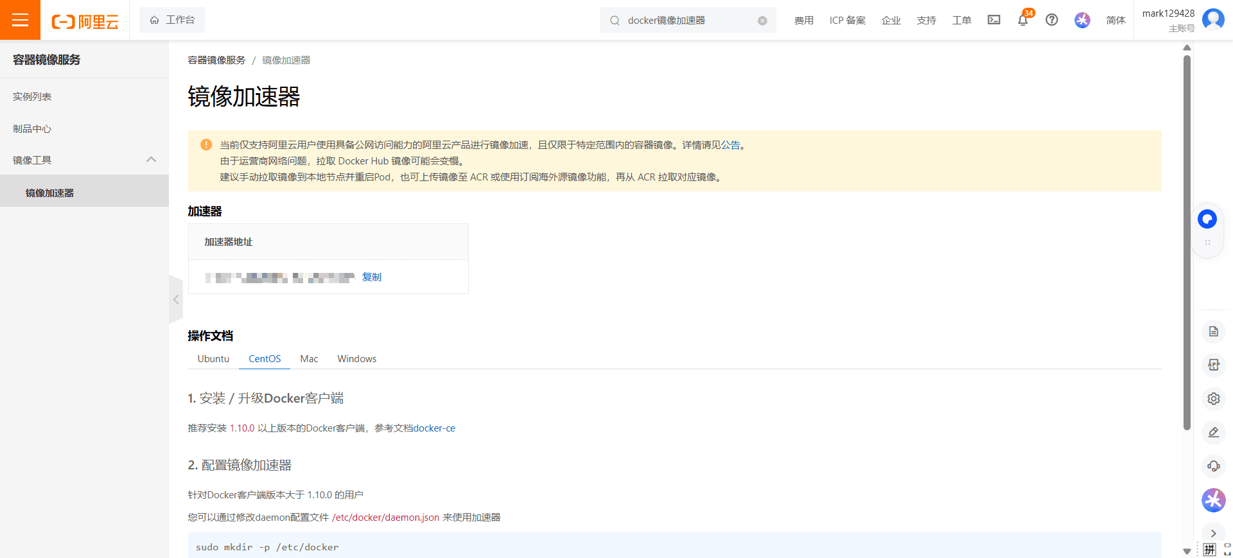The width and height of the screenshot is (1233, 558).
Task: Open the API debug icon in right toolbar
Action: click(x=1213, y=365)
